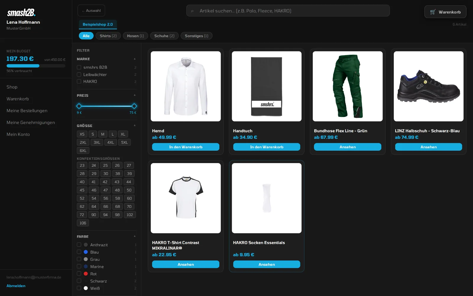Select the Rot color dot

86,274
